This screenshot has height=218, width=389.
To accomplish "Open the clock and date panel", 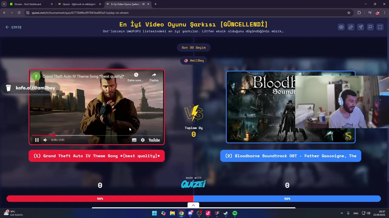I will 380,213.
